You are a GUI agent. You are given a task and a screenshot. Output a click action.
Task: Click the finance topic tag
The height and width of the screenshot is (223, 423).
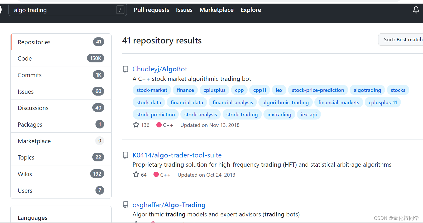[x=185, y=90]
